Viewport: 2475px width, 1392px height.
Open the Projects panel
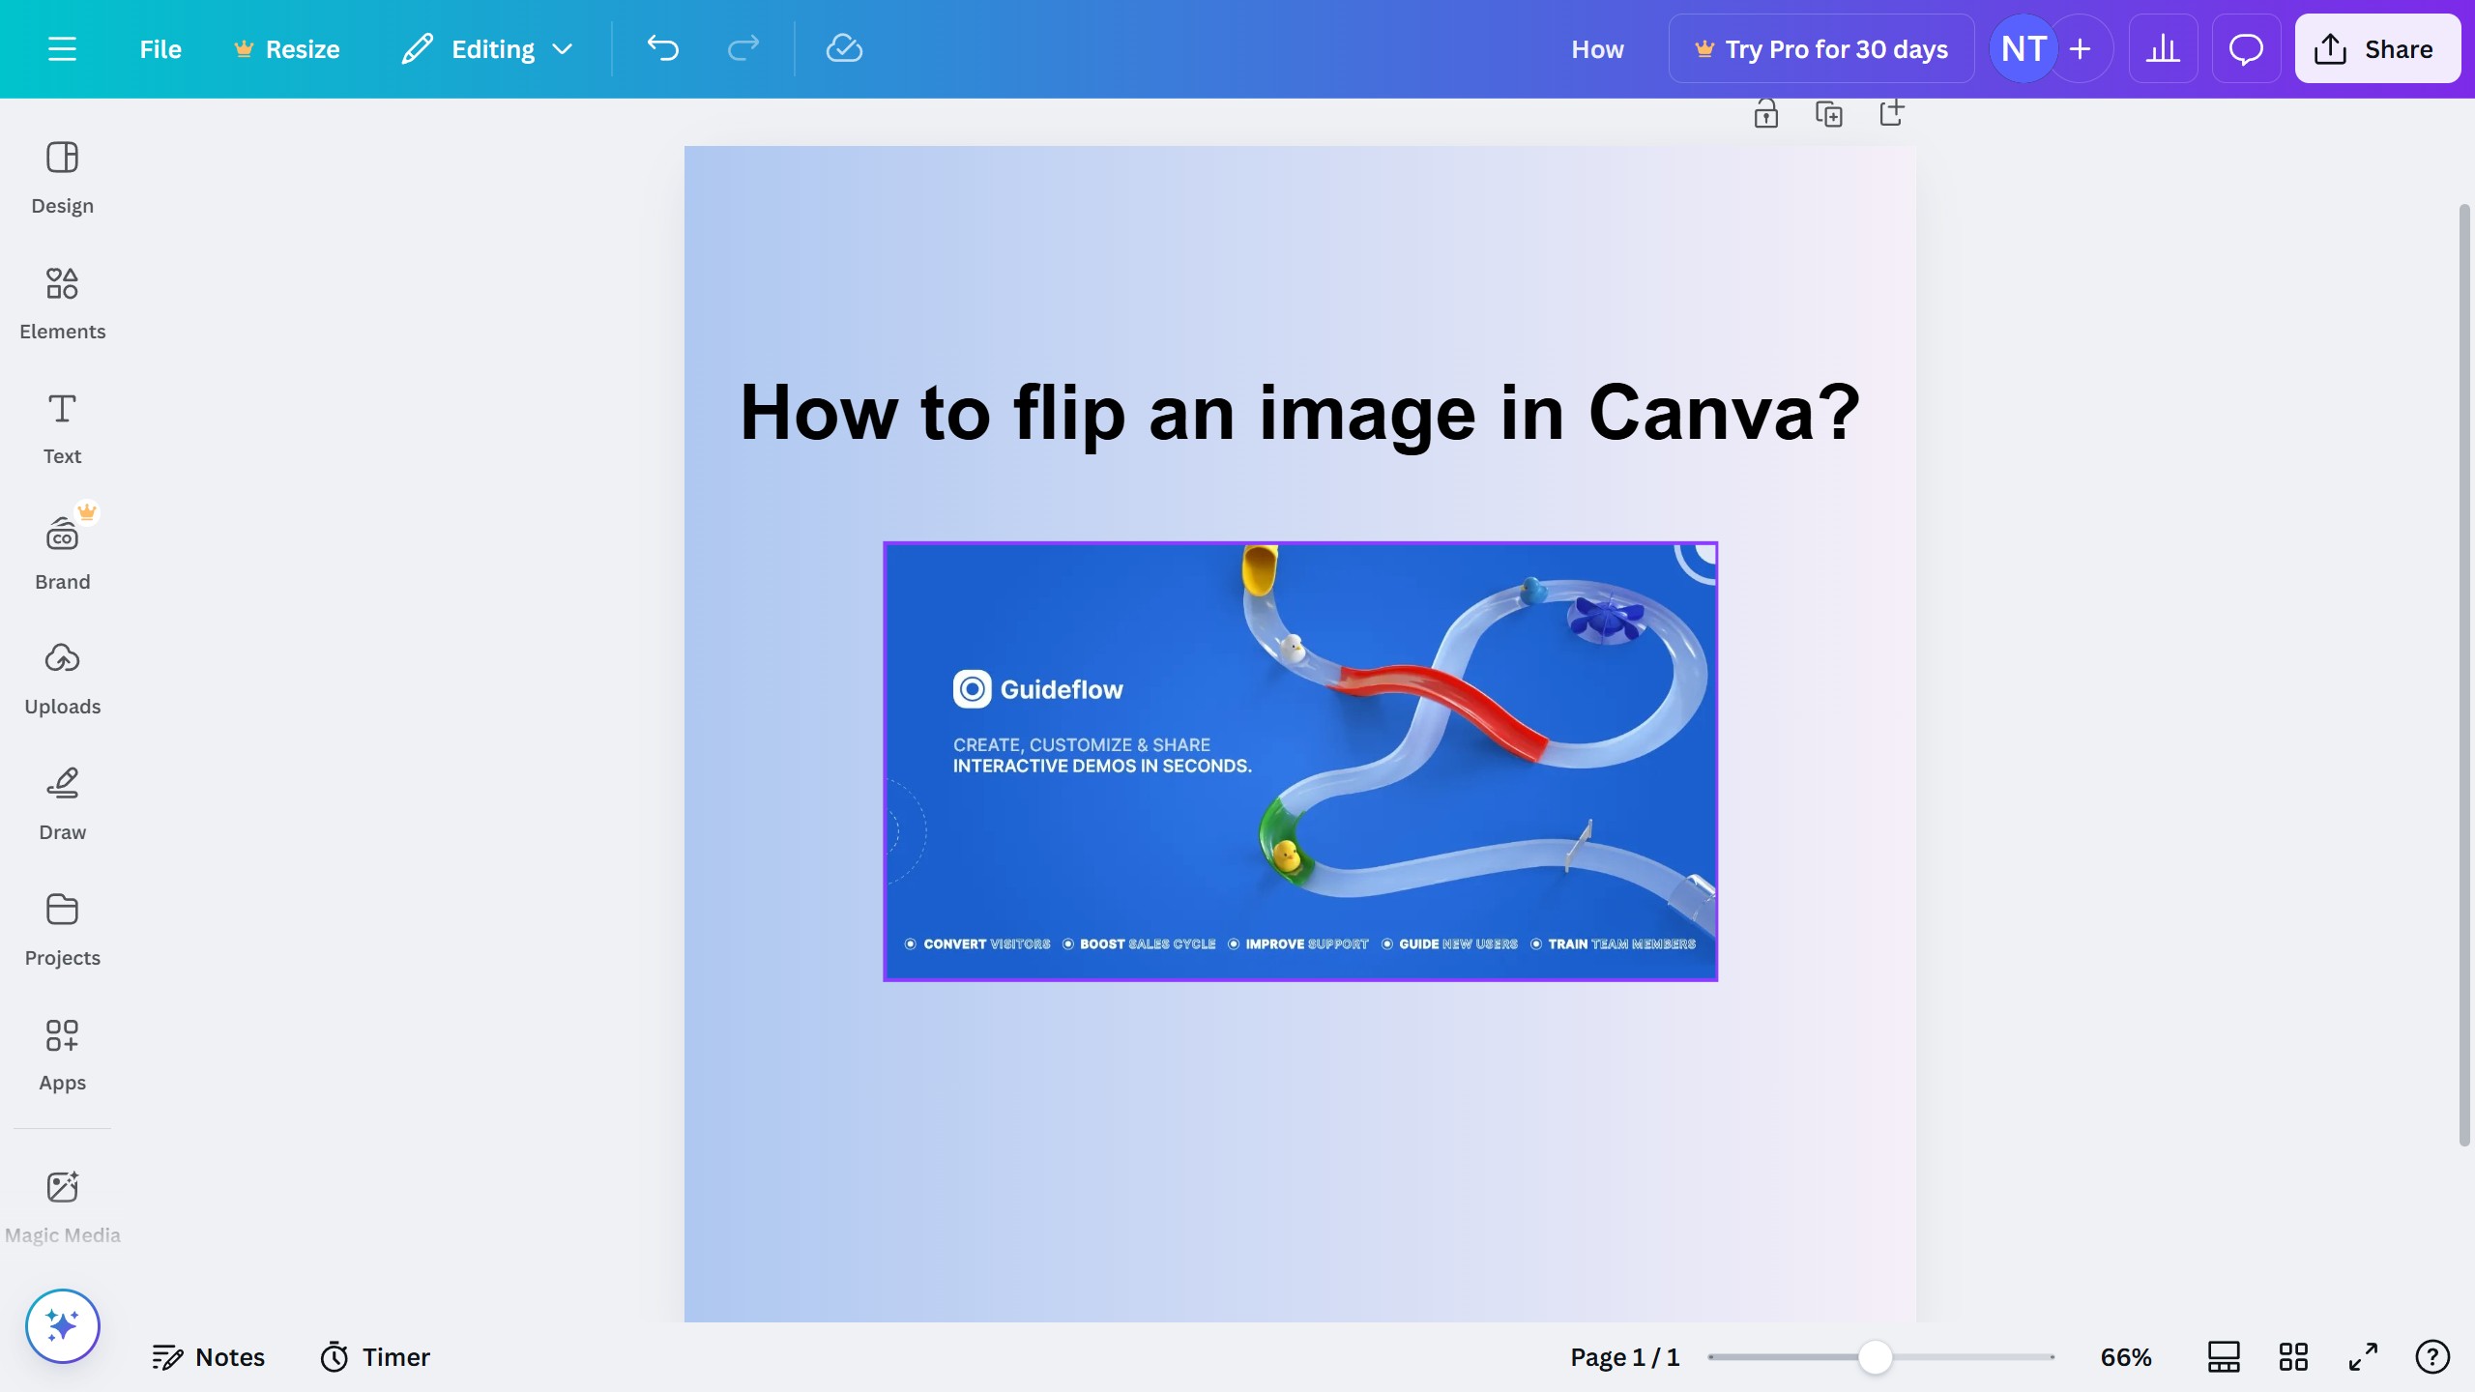(x=62, y=926)
